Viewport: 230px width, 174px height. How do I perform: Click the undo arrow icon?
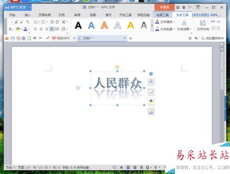click(35, 38)
